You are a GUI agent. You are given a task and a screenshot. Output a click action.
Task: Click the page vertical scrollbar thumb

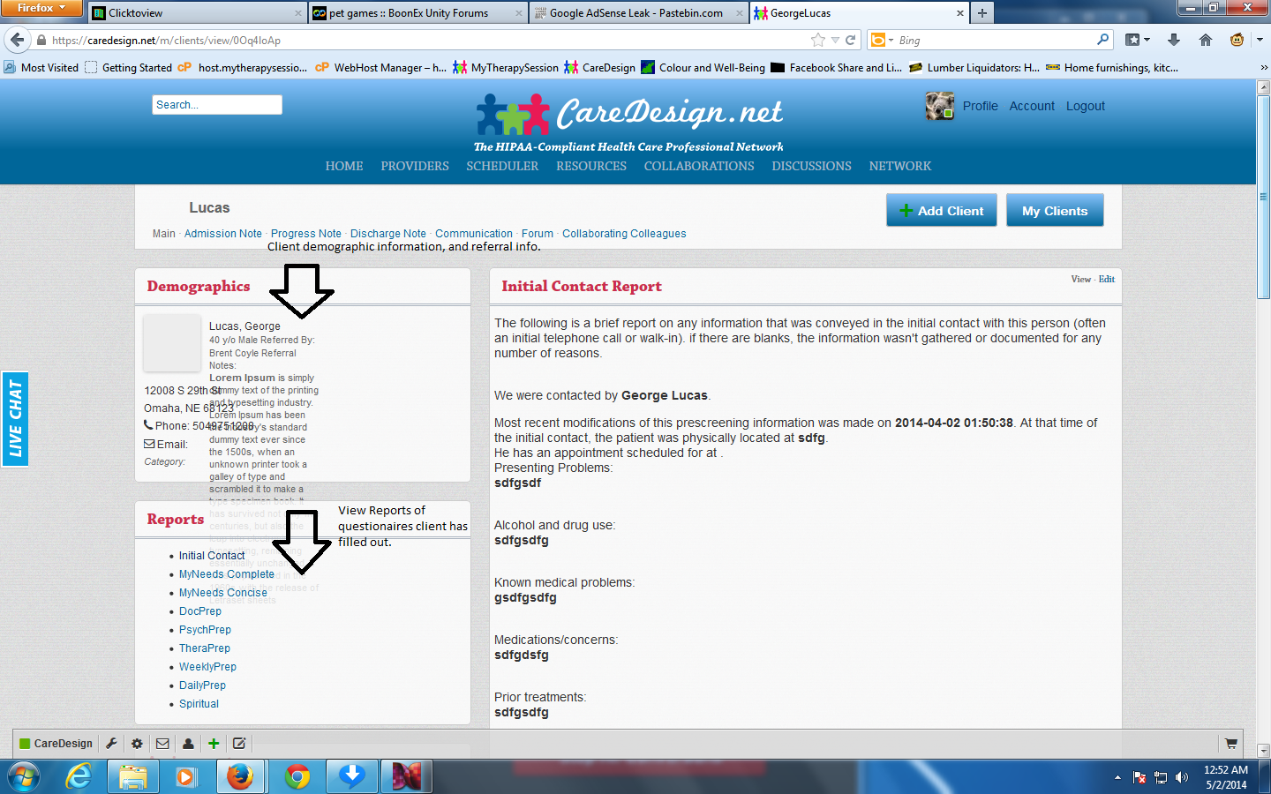[x=1263, y=196]
